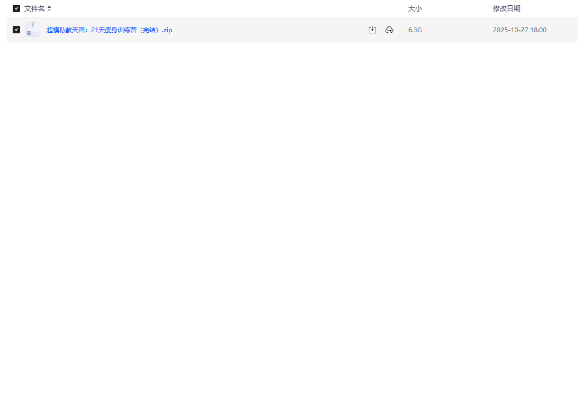Viewport: 583px width, 397px height.
Task: Download the 21天瘦身训练营 zip file
Action: tap(372, 30)
